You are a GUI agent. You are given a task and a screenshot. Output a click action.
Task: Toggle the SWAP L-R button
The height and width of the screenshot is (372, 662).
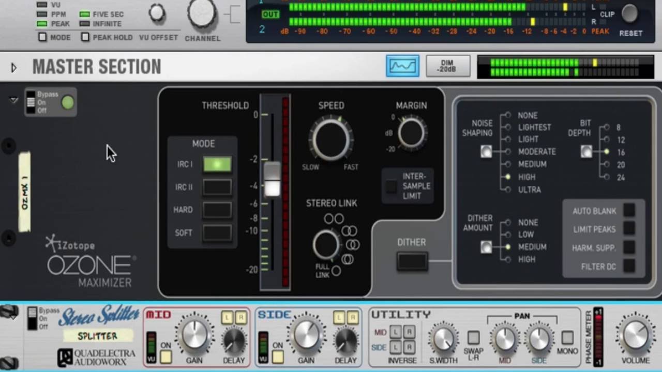(473, 338)
